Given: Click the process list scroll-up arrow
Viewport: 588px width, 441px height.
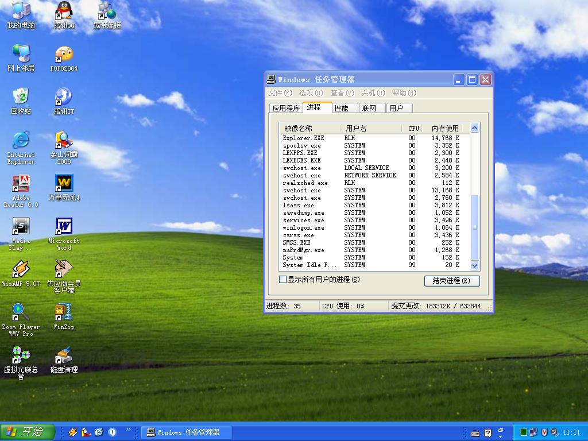Looking at the screenshot, I should pos(474,128).
